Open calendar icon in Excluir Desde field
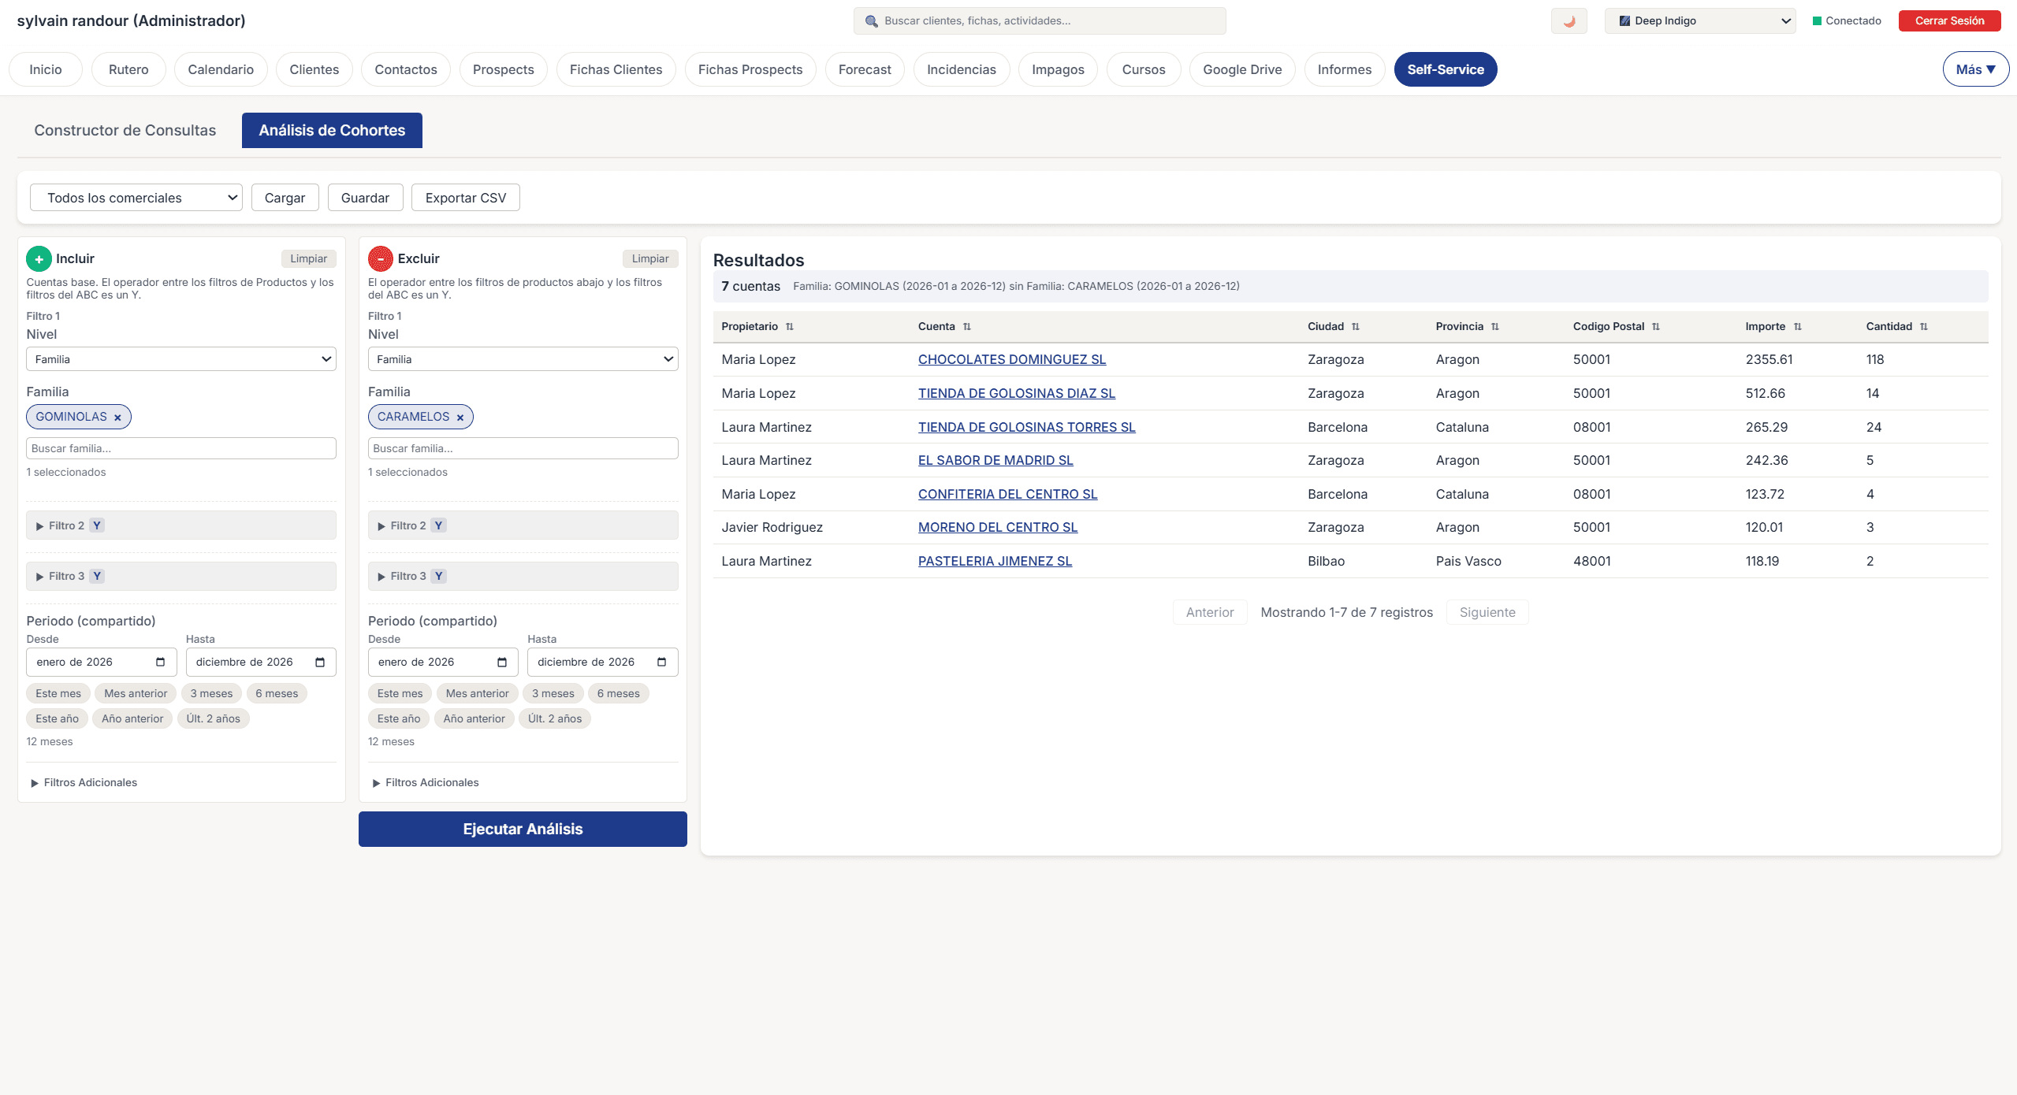 pyautogui.click(x=502, y=662)
